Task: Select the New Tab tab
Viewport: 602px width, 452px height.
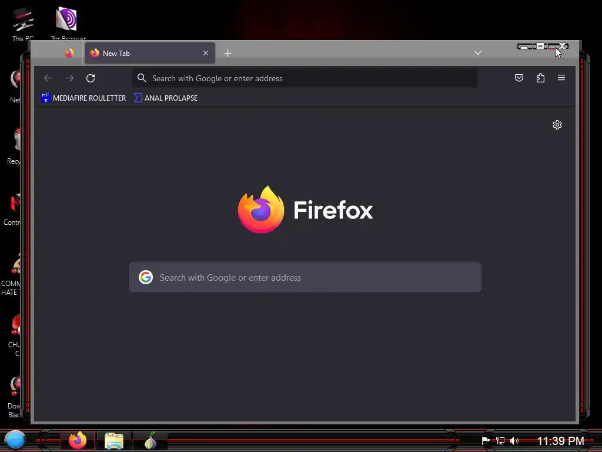Action: pos(150,53)
